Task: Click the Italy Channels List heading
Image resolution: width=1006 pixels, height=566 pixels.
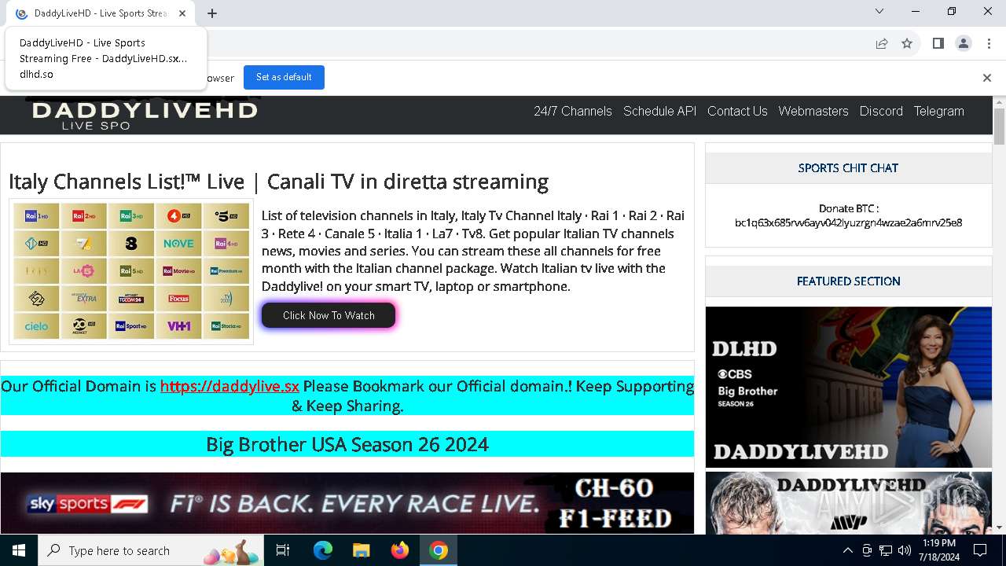Action: [x=278, y=182]
